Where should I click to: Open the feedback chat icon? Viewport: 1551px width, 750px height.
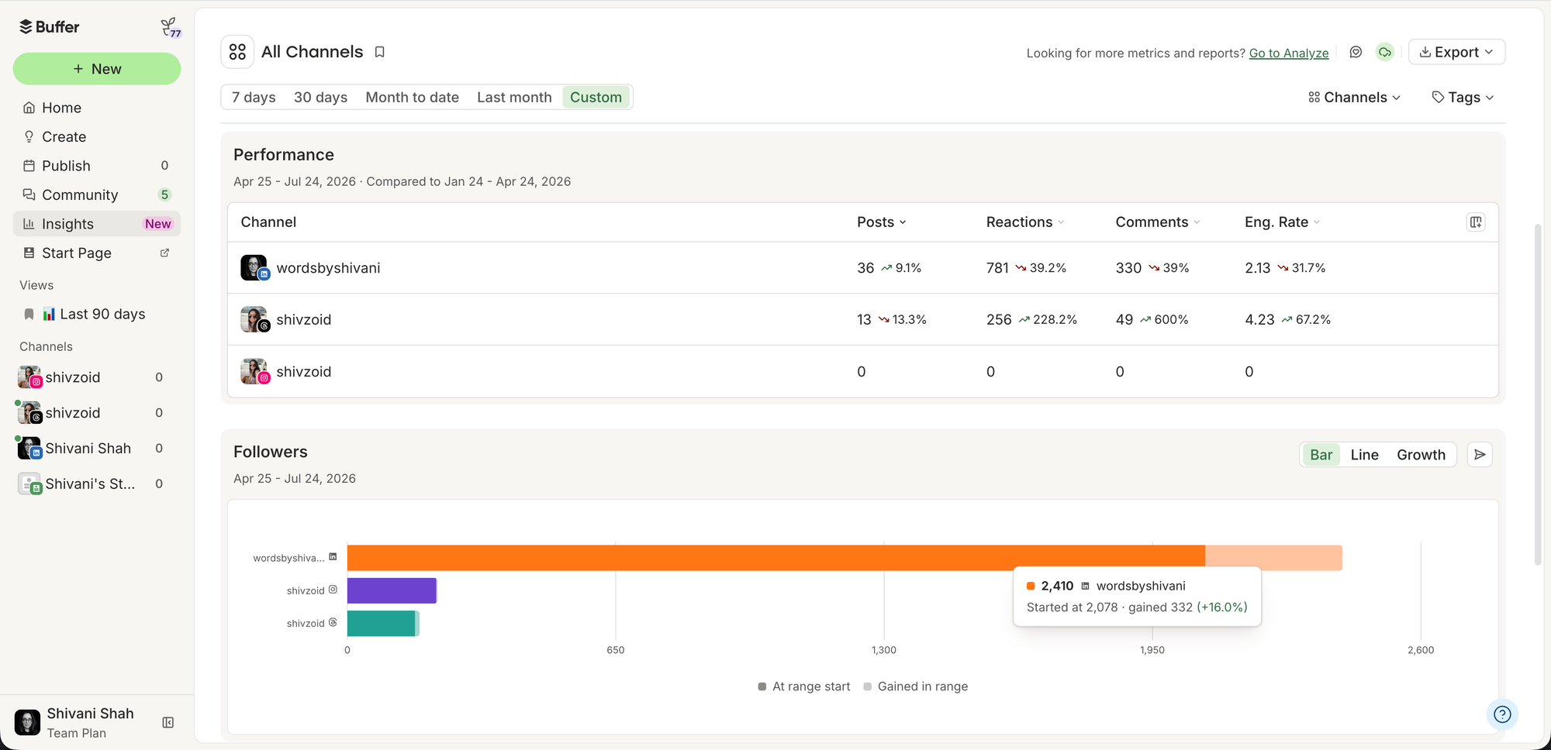click(1356, 52)
